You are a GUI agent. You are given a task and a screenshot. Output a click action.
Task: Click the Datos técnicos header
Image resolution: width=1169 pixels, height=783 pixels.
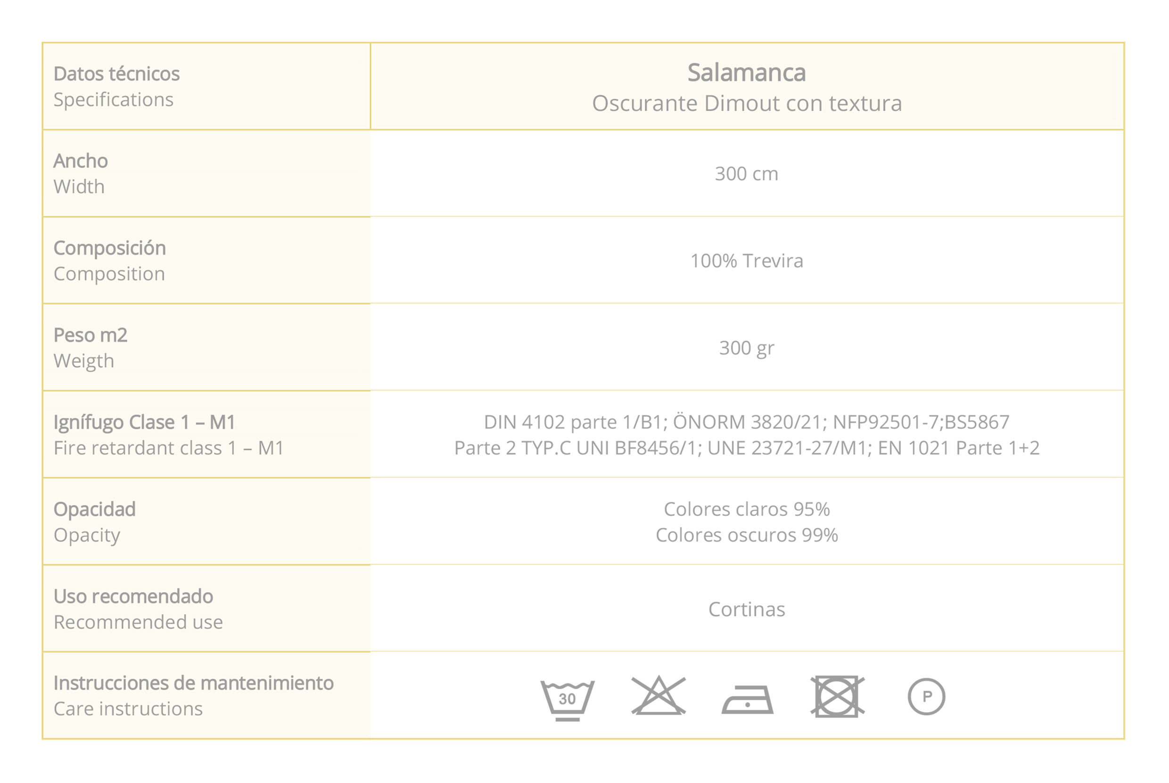click(116, 74)
